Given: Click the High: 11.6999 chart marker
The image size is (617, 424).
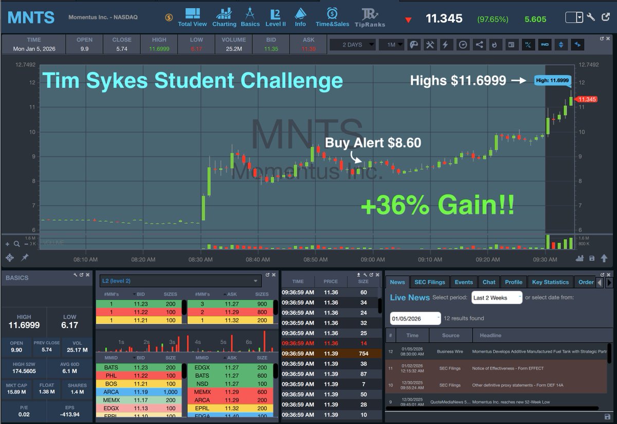Looking at the screenshot, I should (552, 80).
